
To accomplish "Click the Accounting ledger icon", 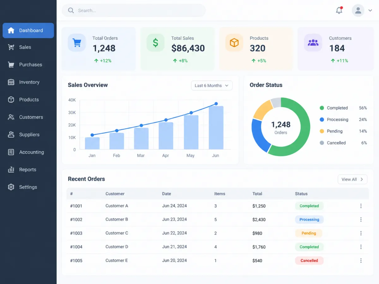I will (x=11, y=152).
